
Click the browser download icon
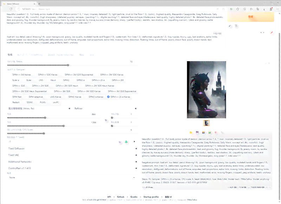pos(264,9)
